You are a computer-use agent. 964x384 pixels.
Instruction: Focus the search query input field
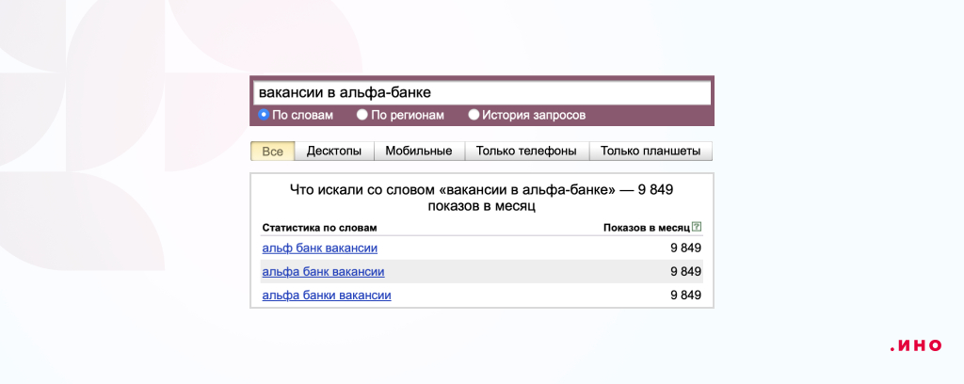pos(481,93)
